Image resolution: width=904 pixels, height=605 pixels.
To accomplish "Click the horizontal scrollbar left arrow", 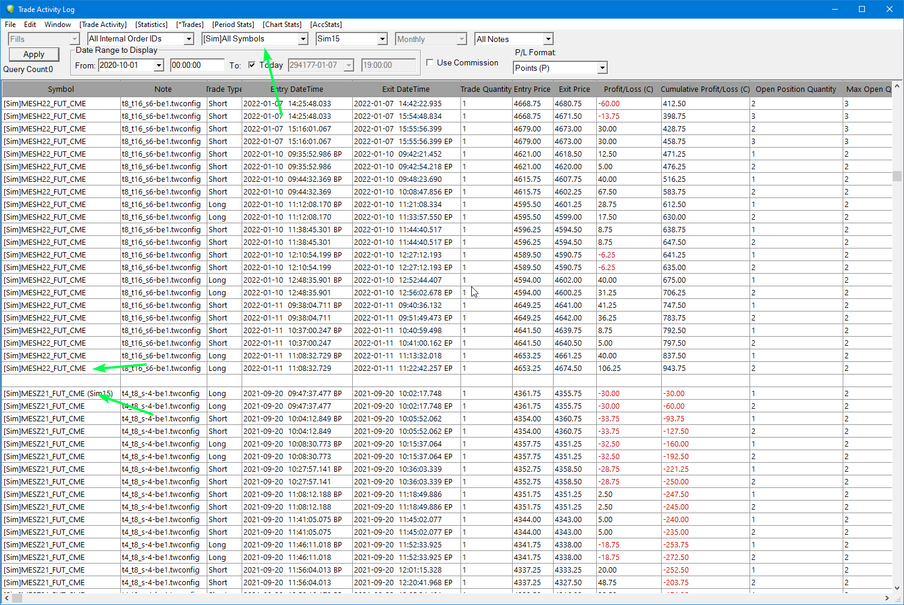I will click(6, 598).
